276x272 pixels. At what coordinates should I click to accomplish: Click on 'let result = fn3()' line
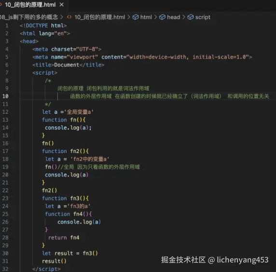pos(70,253)
